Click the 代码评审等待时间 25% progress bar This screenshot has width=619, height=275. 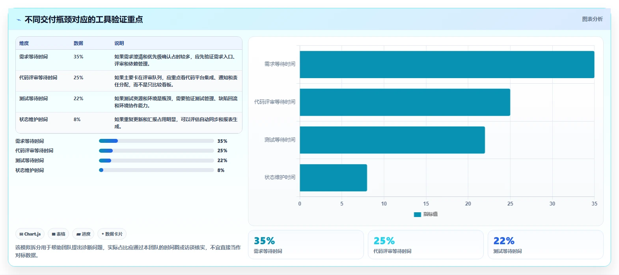[156, 151]
